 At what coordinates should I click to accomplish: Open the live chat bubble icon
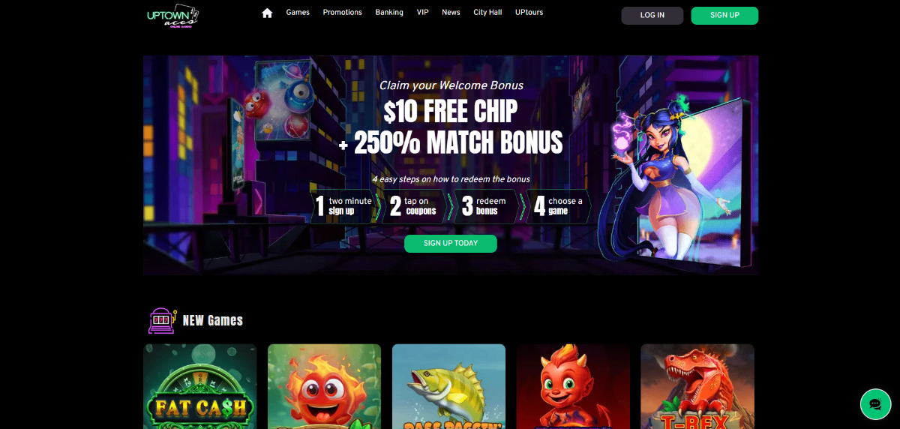coord(875,404)
